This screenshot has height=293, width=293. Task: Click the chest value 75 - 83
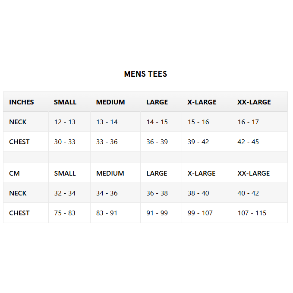pos(65,213)
